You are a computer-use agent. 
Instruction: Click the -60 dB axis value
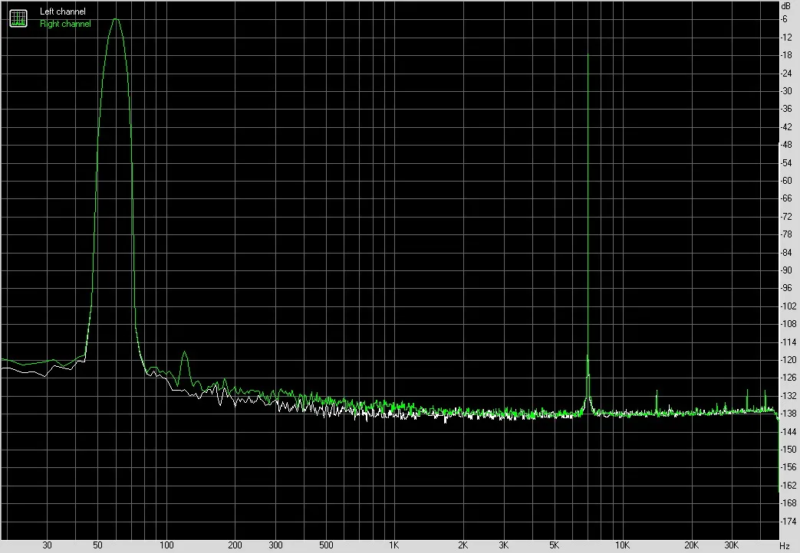pos(787,181)
